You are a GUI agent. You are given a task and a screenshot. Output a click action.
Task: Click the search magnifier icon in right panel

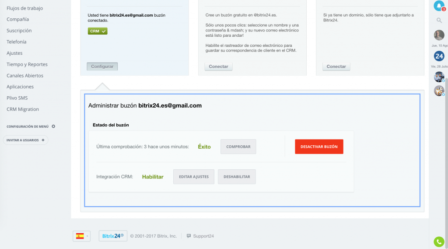pos(439,20)
